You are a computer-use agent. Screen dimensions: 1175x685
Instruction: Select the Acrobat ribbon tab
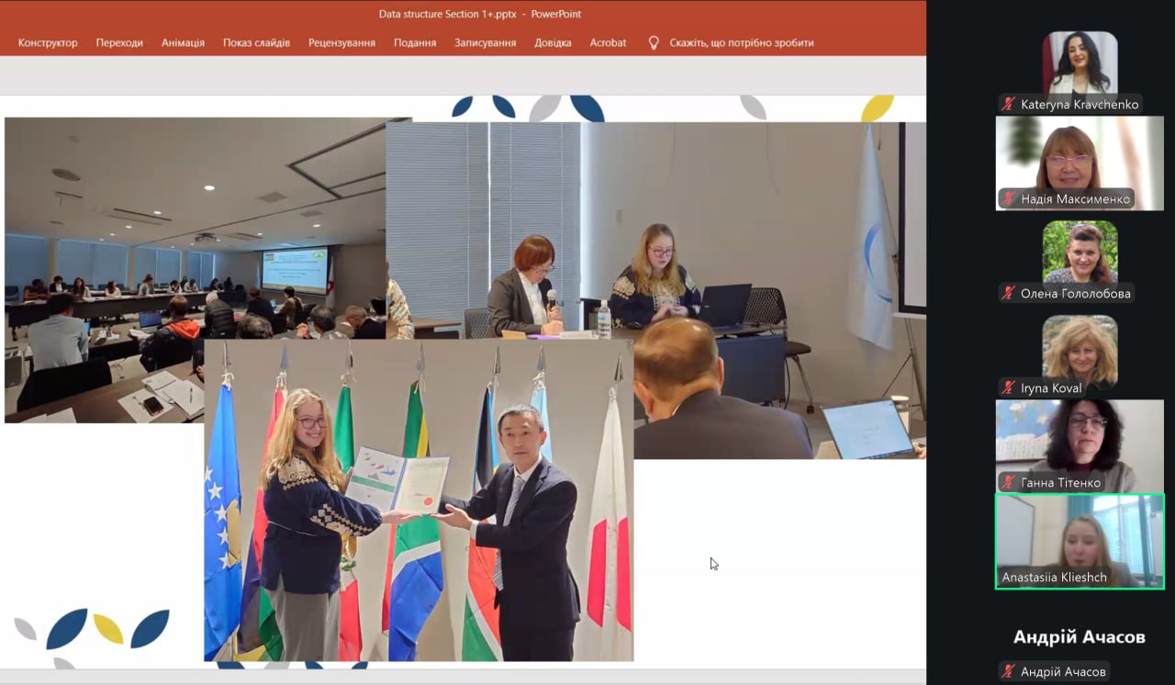pos(608,42)
